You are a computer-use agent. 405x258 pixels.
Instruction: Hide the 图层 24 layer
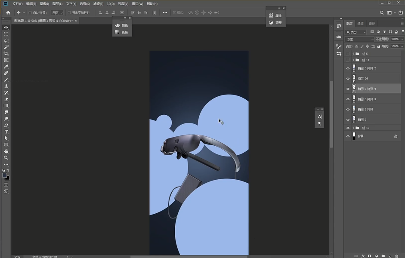[x=348, y=78]
